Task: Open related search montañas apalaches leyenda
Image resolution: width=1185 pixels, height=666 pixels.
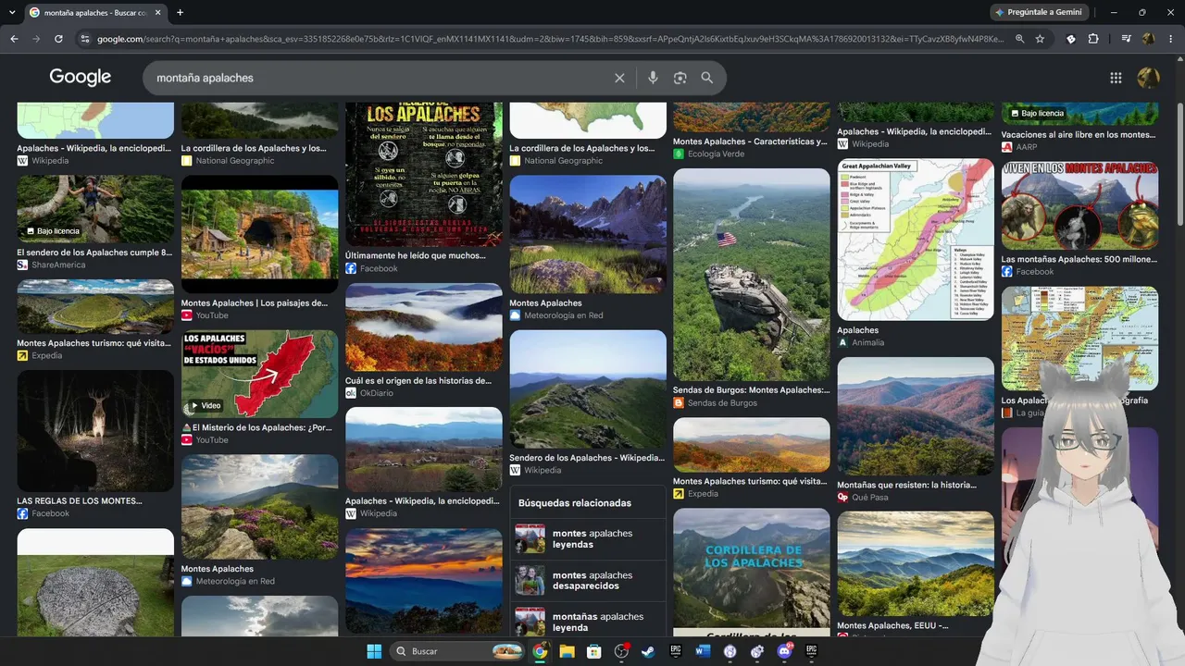Action: (588, 619)
